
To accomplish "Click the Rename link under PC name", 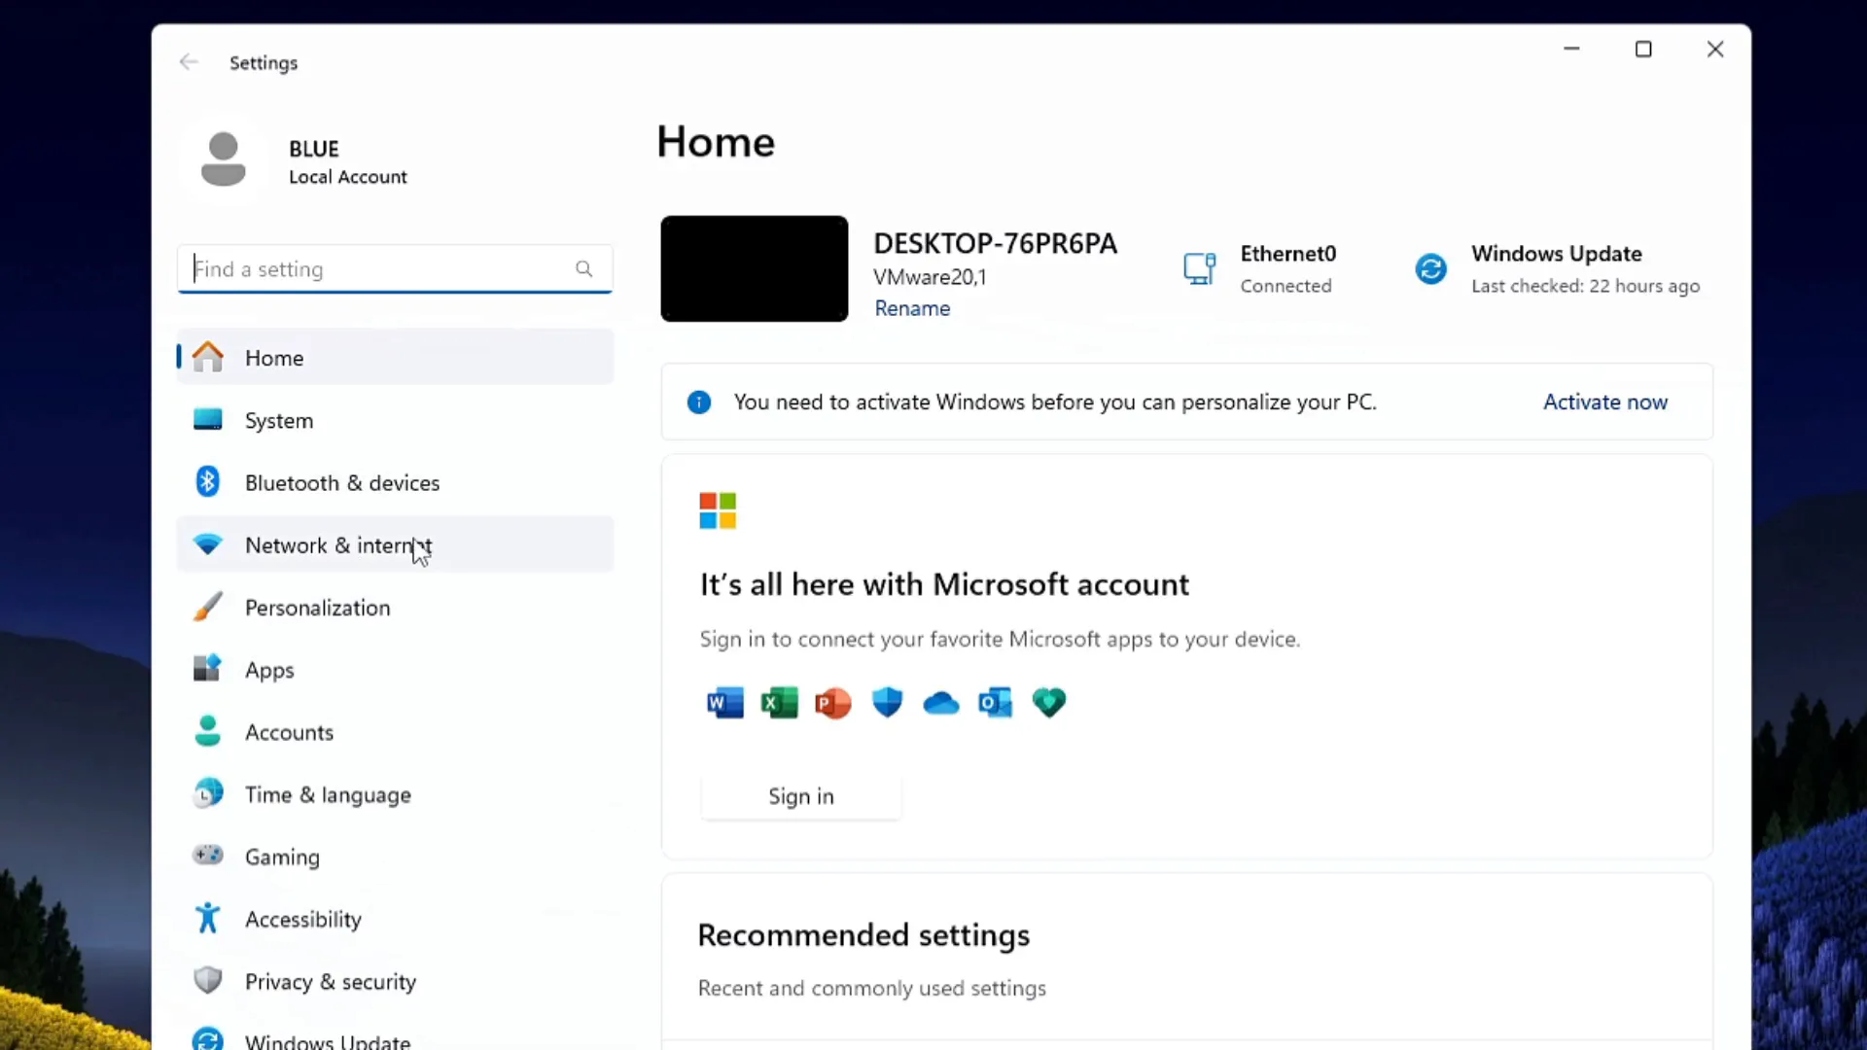I will tap(912, 308).
